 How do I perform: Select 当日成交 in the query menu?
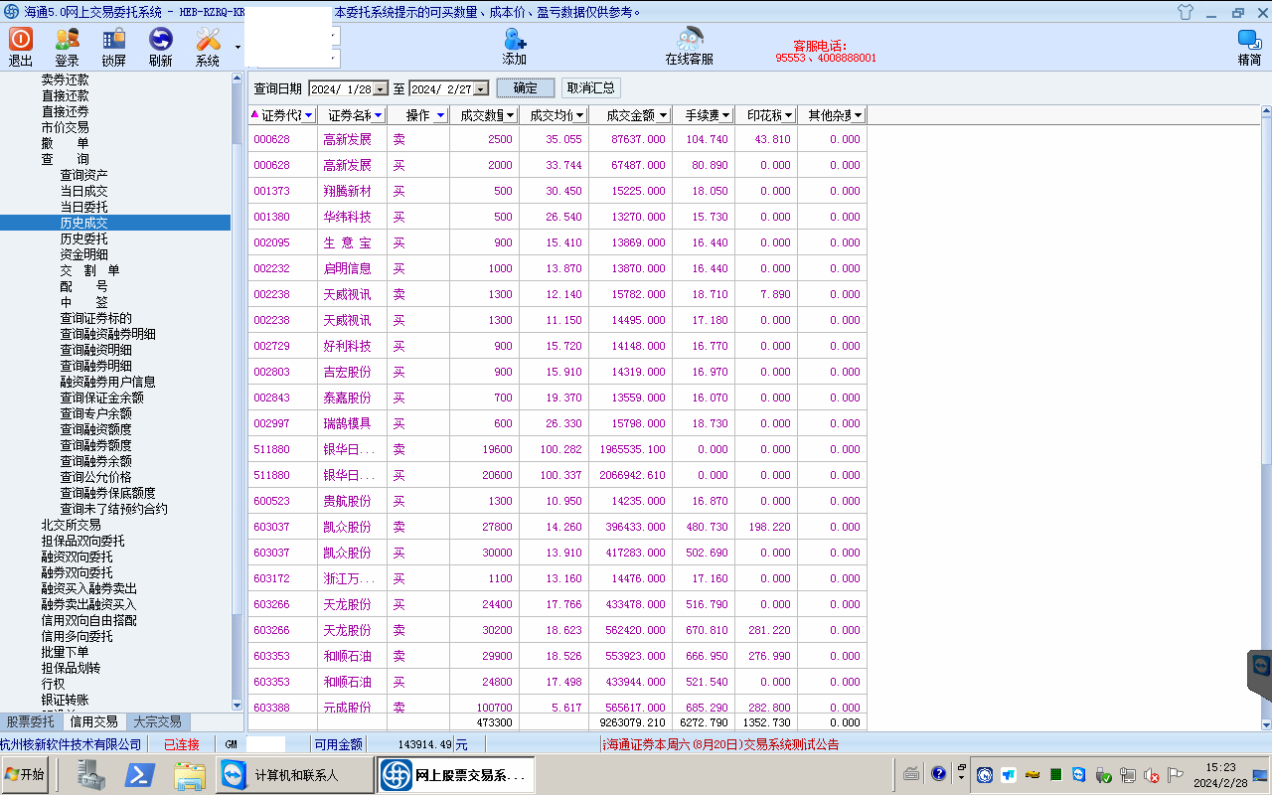(x=83, y=191)
